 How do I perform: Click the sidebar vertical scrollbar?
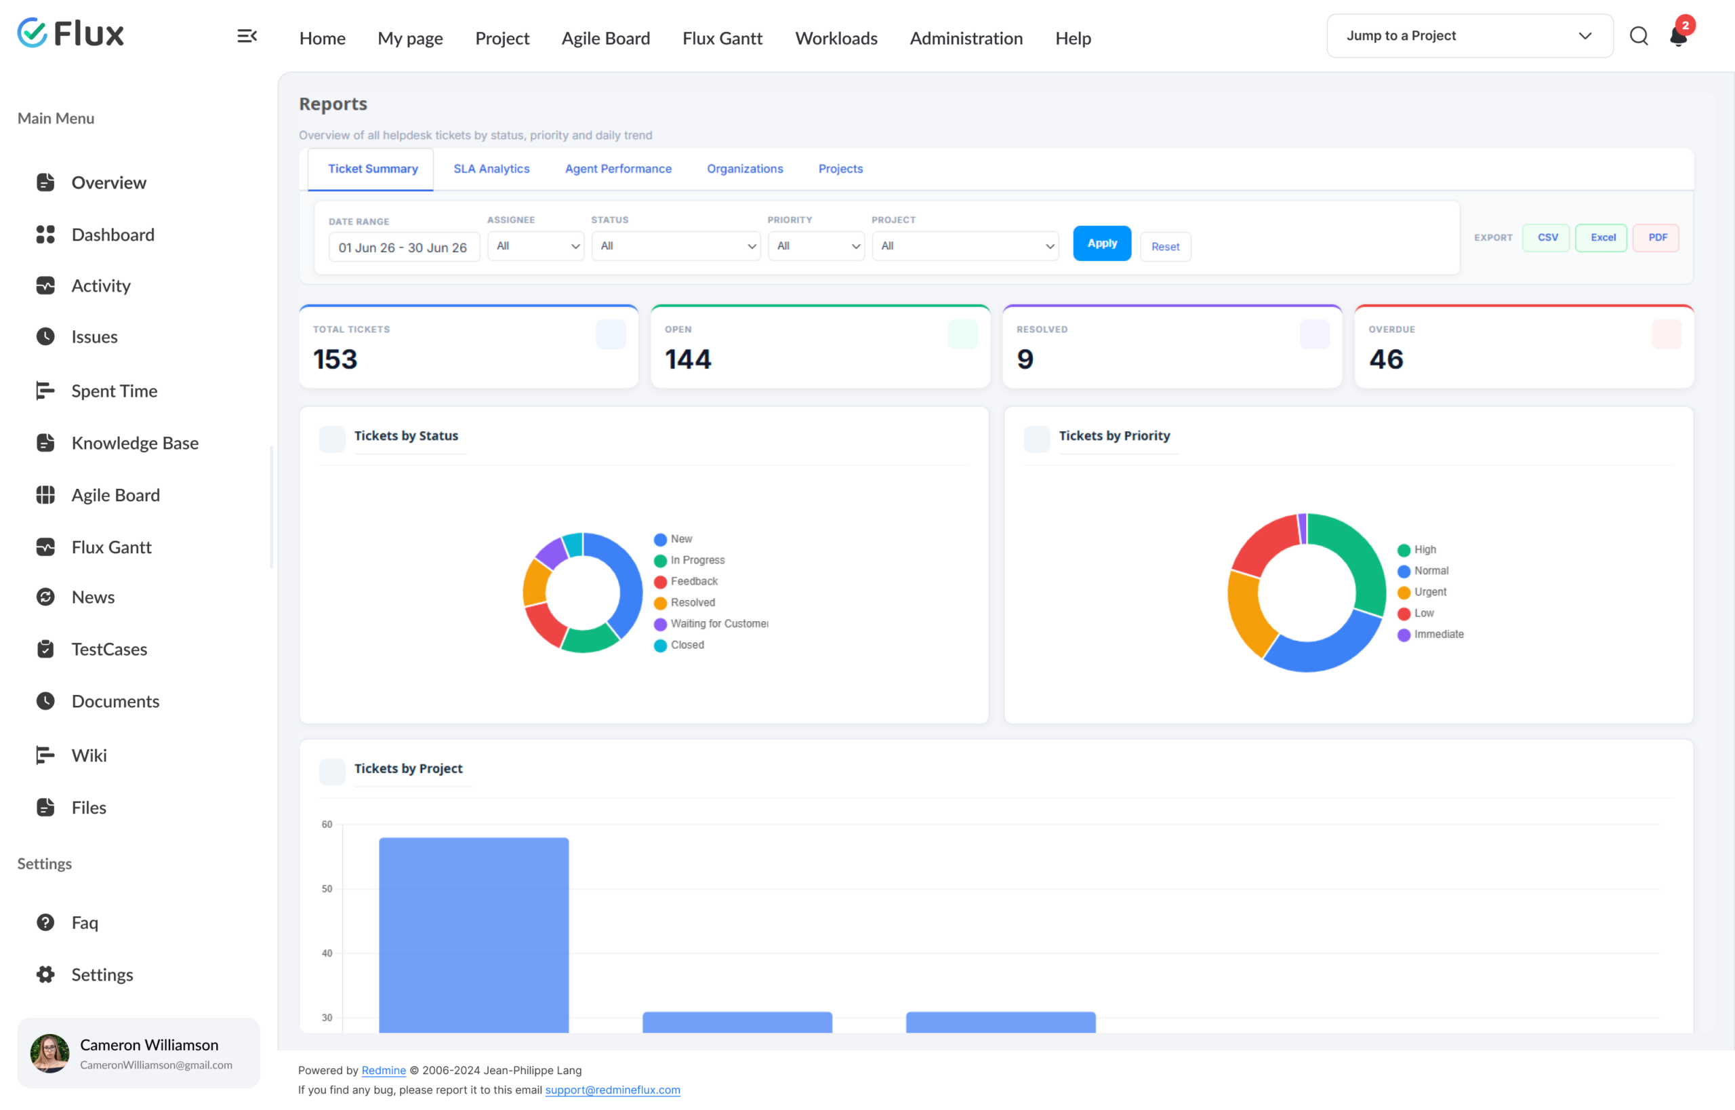click(x=272, y=507)
